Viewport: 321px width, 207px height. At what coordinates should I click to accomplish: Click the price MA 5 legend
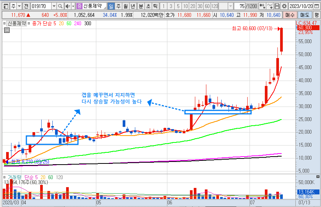click(x=55, y=23)
